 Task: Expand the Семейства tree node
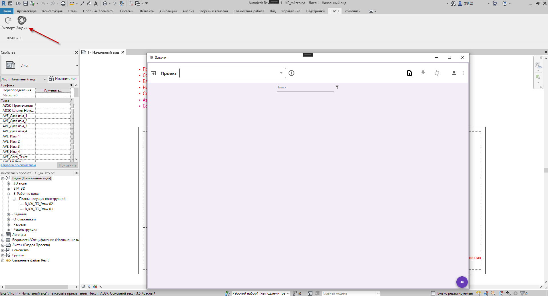[3, 250]
